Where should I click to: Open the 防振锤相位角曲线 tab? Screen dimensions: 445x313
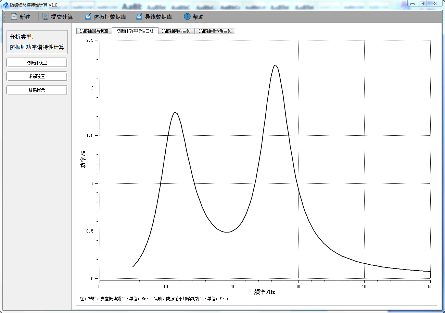point(215,31)
